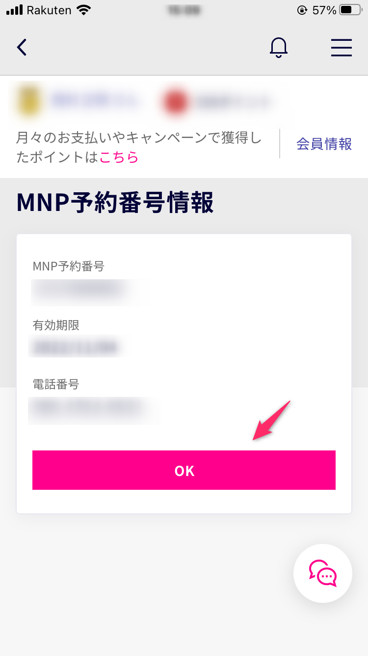Image resolution: width=368 pixels, height=656 pixels.
Task: Open the notification bell
Action: (x=279, y=47)
